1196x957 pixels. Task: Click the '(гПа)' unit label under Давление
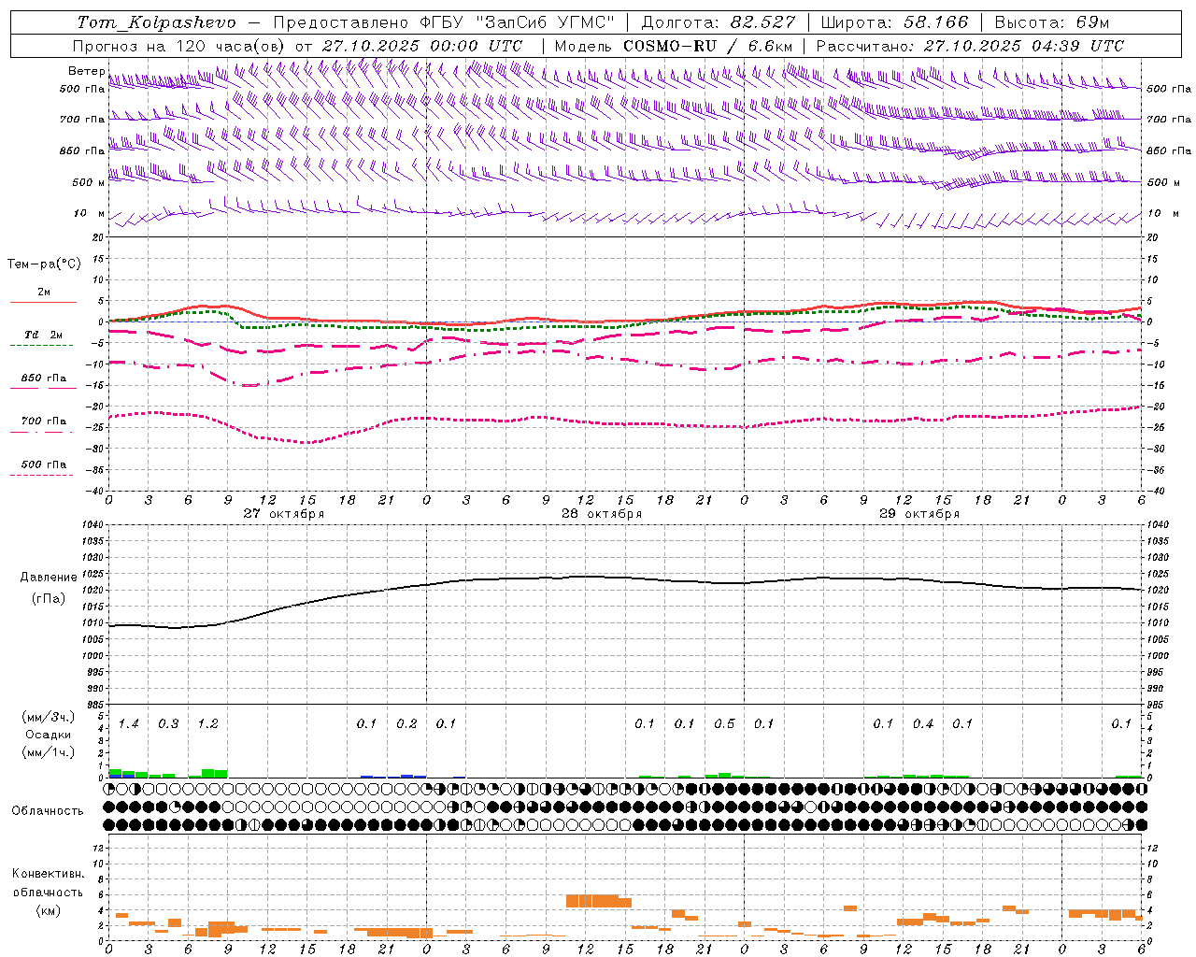[48, 599]
